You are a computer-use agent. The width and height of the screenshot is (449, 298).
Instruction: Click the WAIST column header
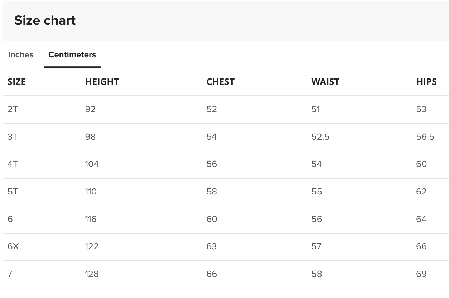325,82
